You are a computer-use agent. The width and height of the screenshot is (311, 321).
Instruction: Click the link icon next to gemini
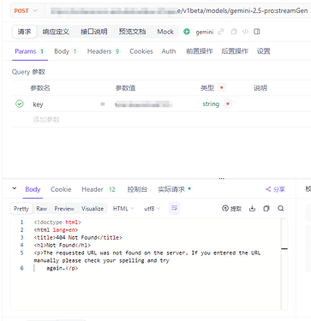pos(220,32)
